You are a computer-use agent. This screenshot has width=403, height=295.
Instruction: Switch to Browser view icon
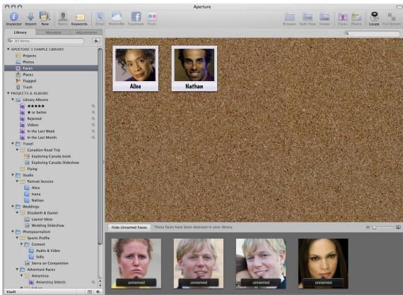click(x=289, y=17)
